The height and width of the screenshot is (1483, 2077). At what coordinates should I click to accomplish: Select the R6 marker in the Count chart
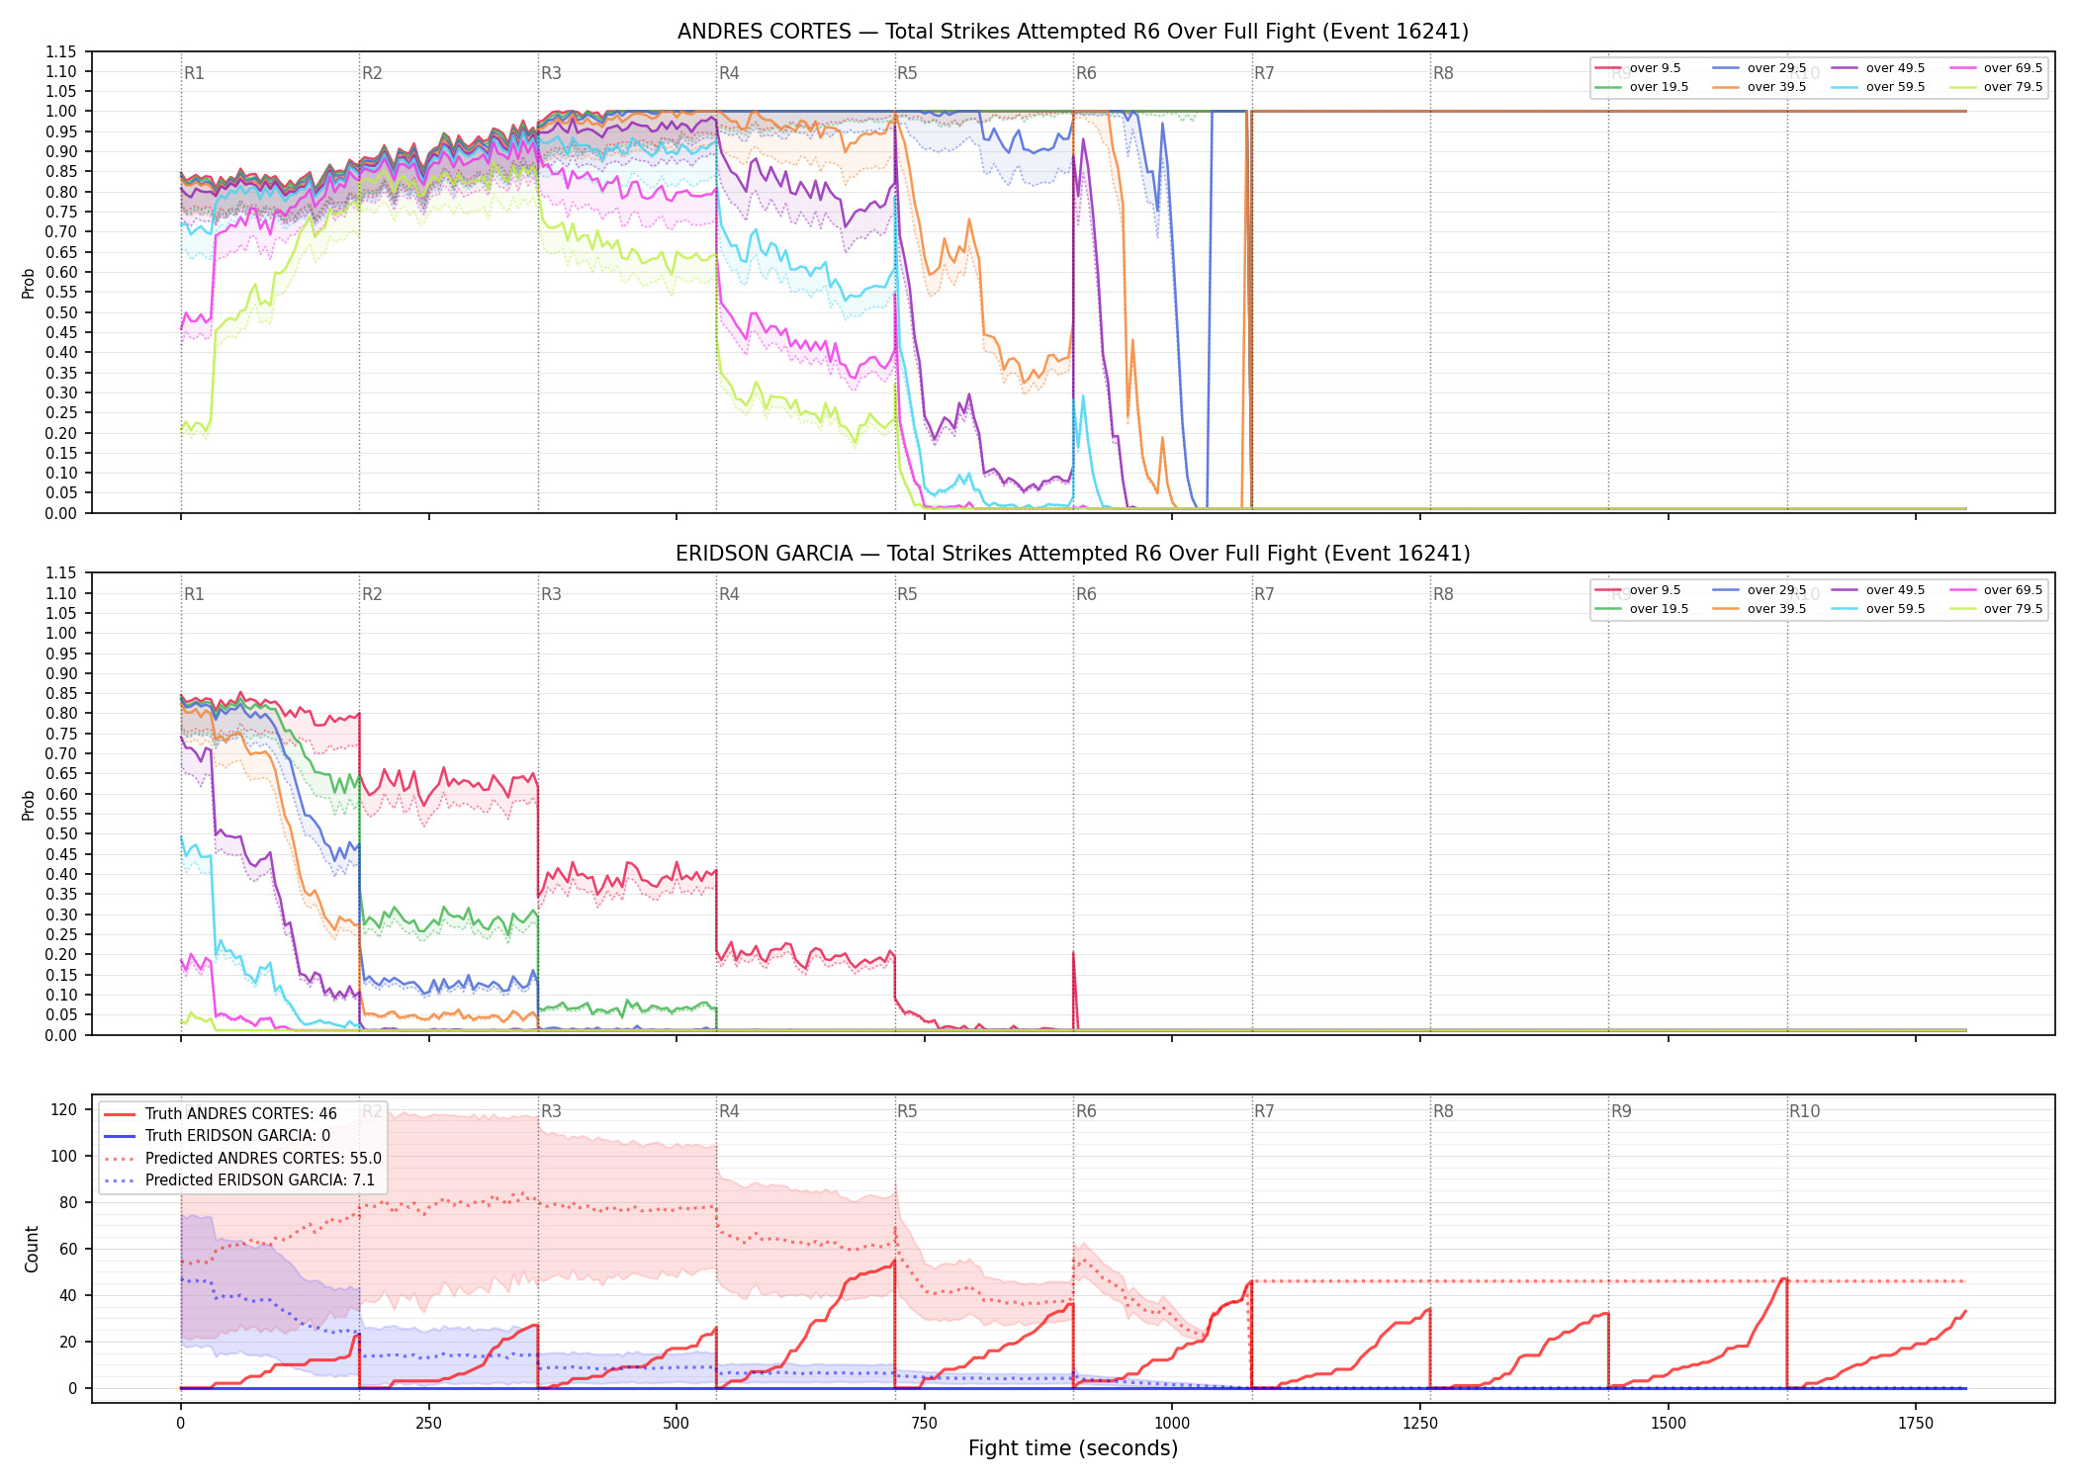coord(1086,1111)
